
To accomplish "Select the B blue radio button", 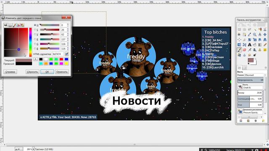I will [35, 49].
